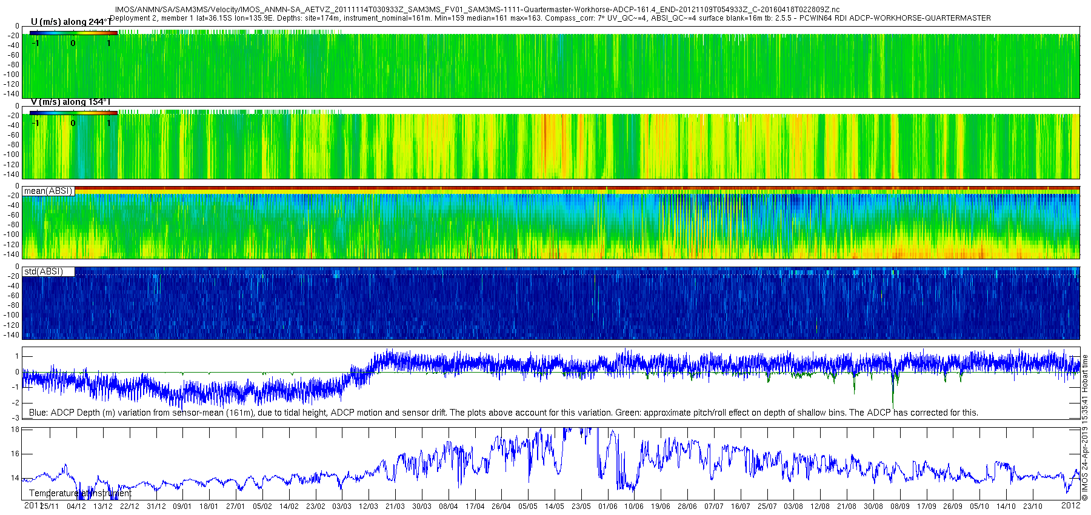
Task: Click the '14/02' date tick label
Action: (x=289, y=507)
